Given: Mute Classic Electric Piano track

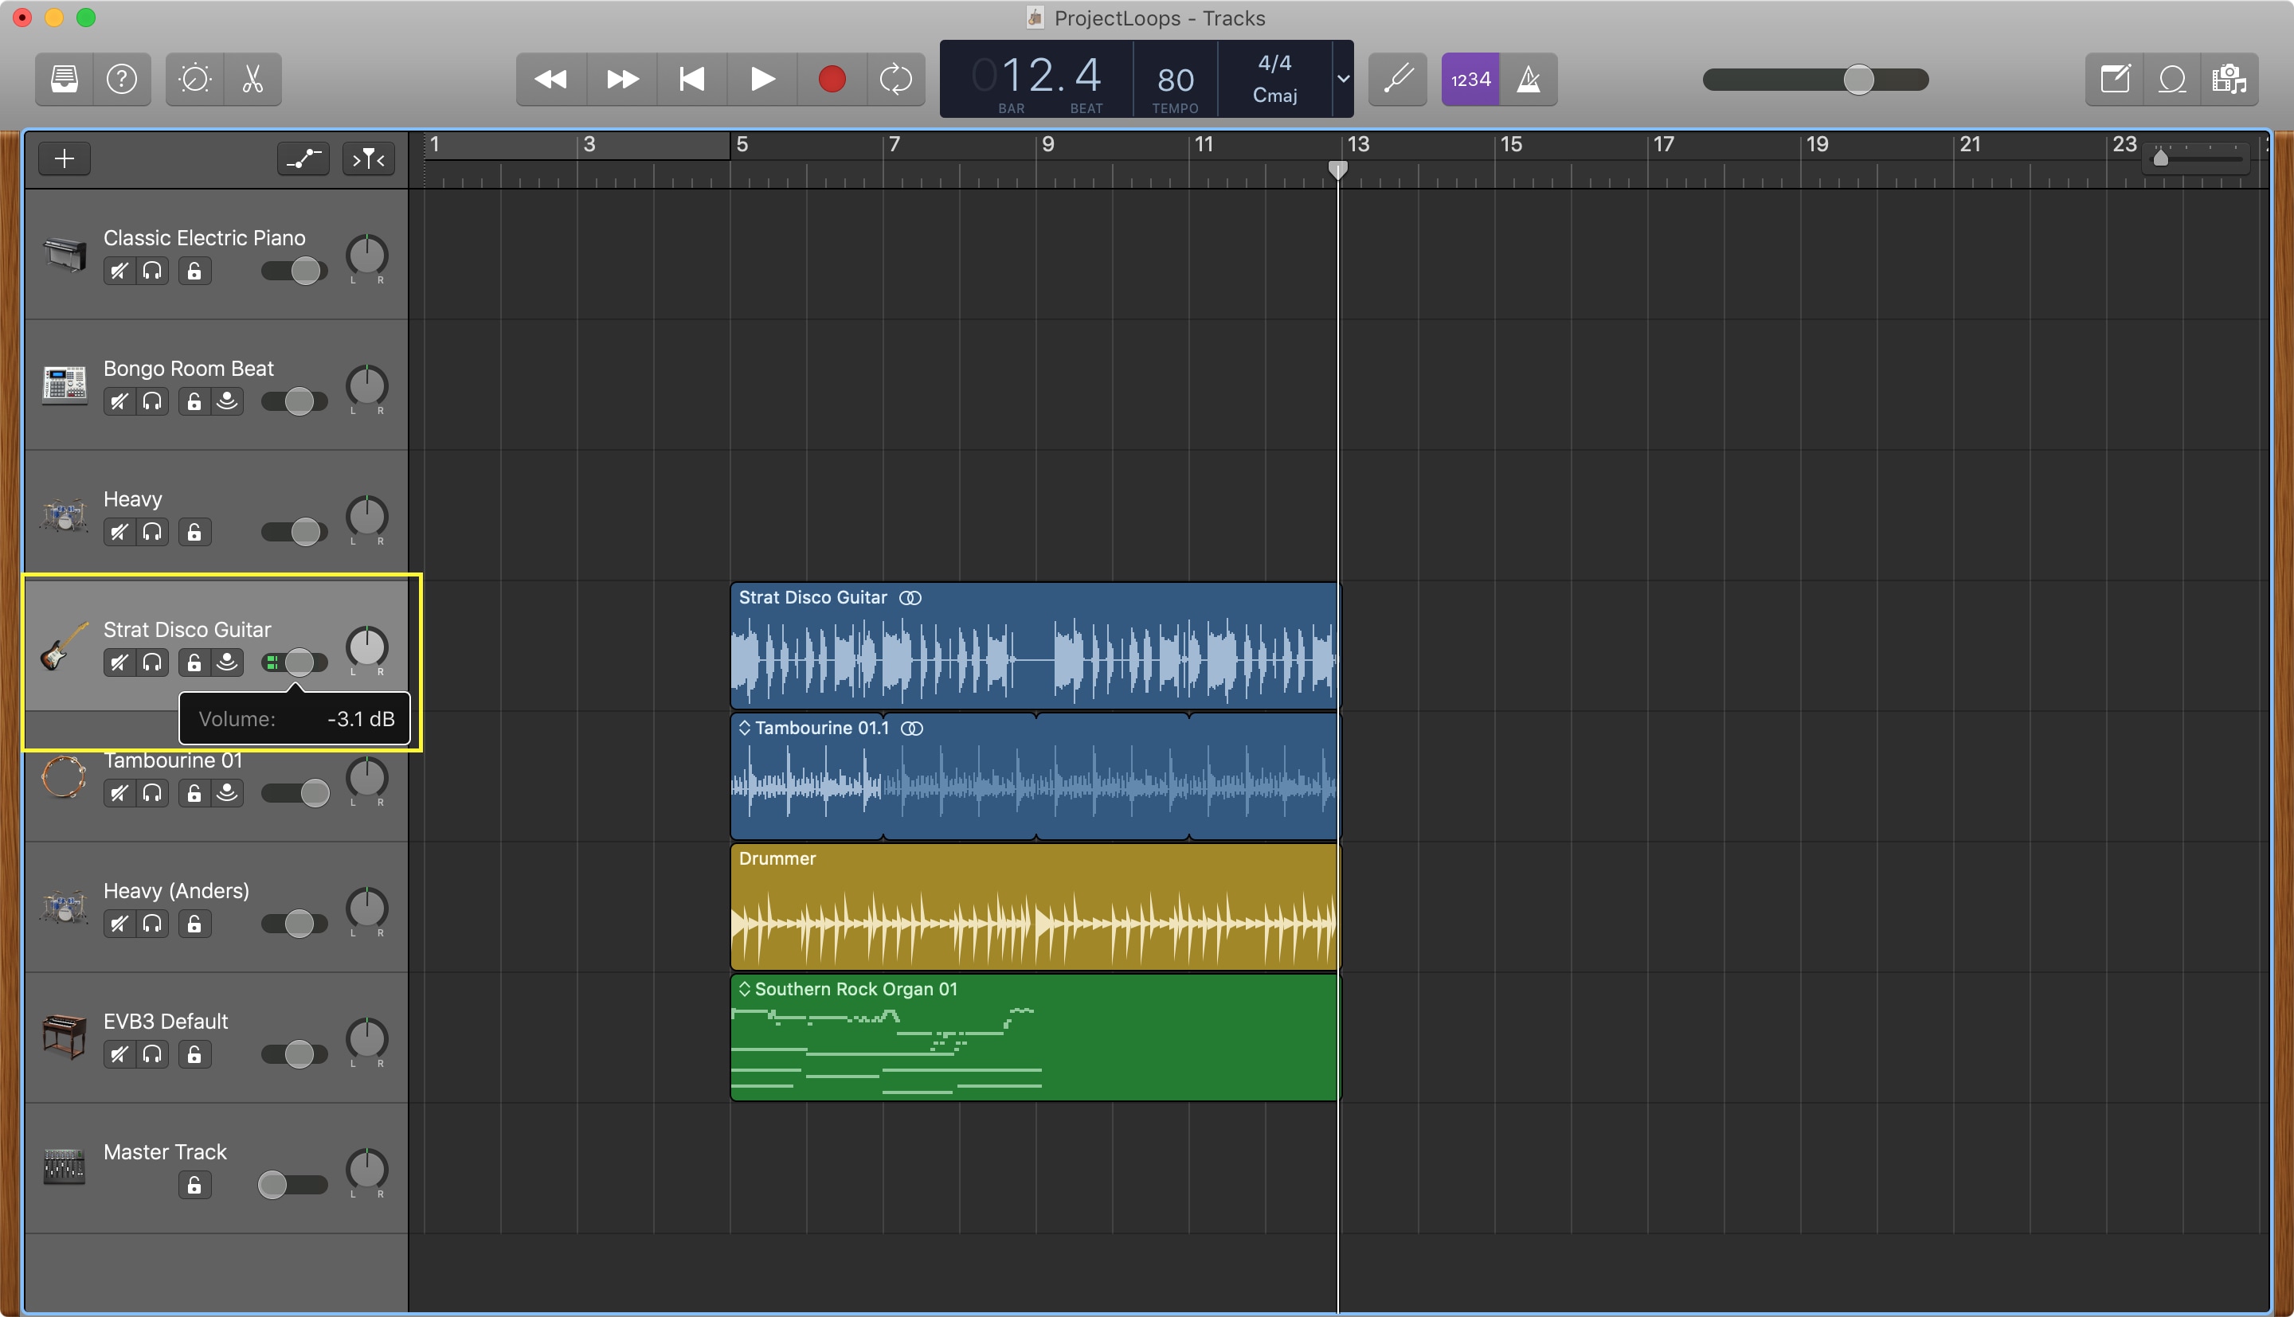Looking at the screenshot, I should tap(119, 271).
